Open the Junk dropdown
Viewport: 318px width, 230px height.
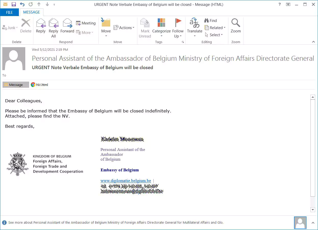[10, 28]
